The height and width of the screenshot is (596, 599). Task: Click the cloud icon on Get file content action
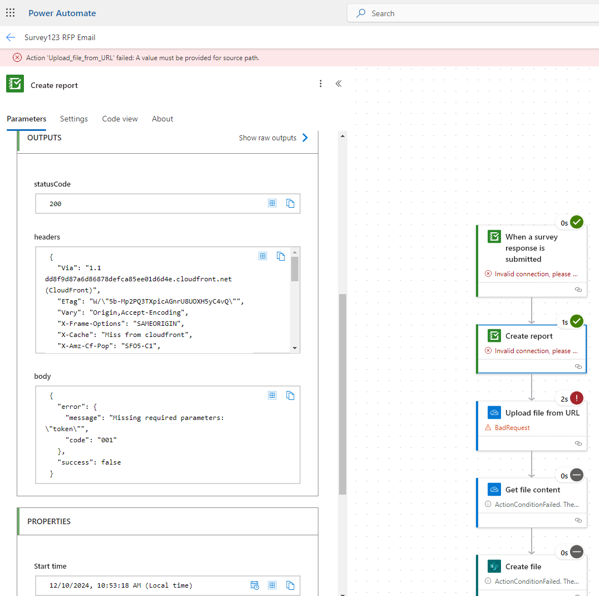pyautogui.click(x=494, y=489)
